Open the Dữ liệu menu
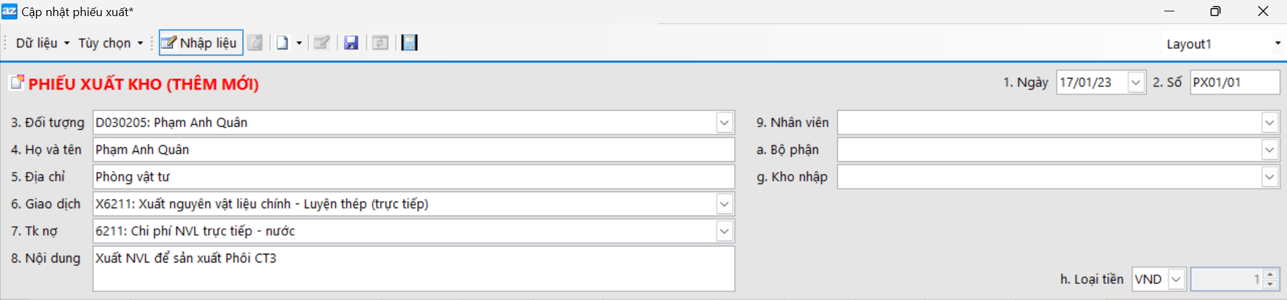1287x300 pixels. (x=42, y=43)
